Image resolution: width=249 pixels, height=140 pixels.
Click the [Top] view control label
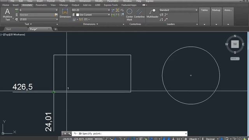(x=6, y=35)
